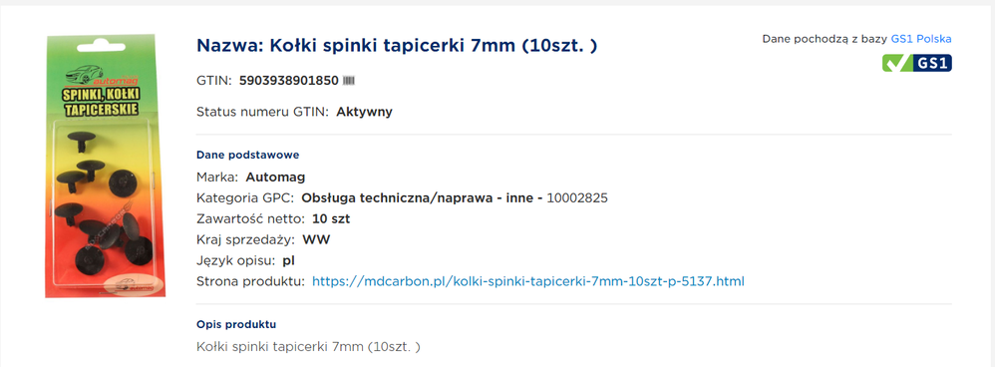Select the product name heading Kołki spinki tapicerki

[397, 46]
